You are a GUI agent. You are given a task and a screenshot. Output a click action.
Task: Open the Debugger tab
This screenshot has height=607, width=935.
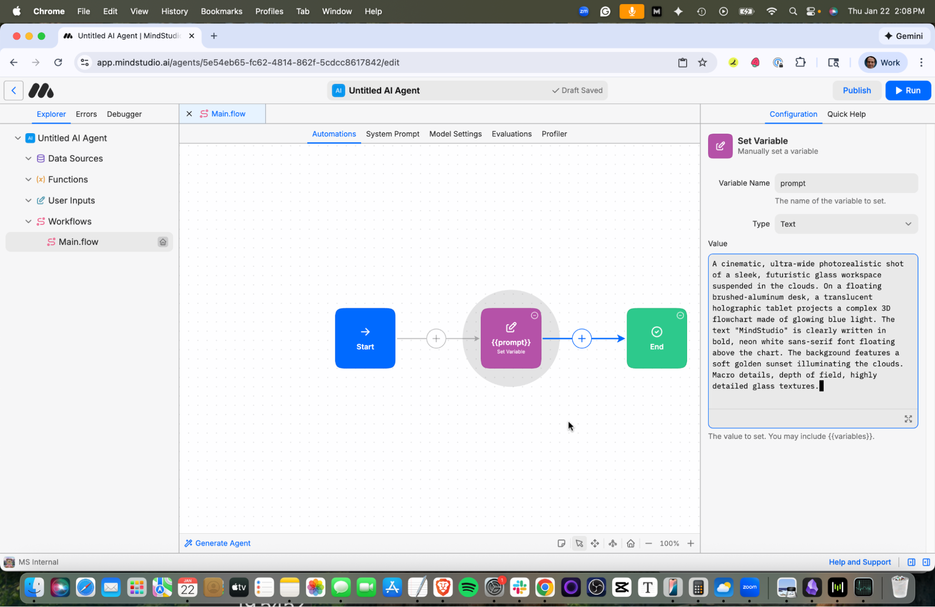click(124, 114)
